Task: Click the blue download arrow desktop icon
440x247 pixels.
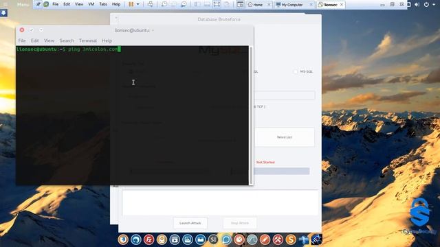Action: coord(3,13)
